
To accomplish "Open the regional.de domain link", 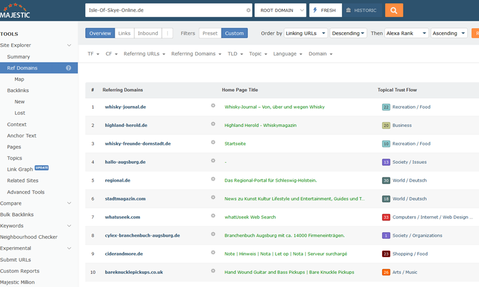I will click(118, 180).
